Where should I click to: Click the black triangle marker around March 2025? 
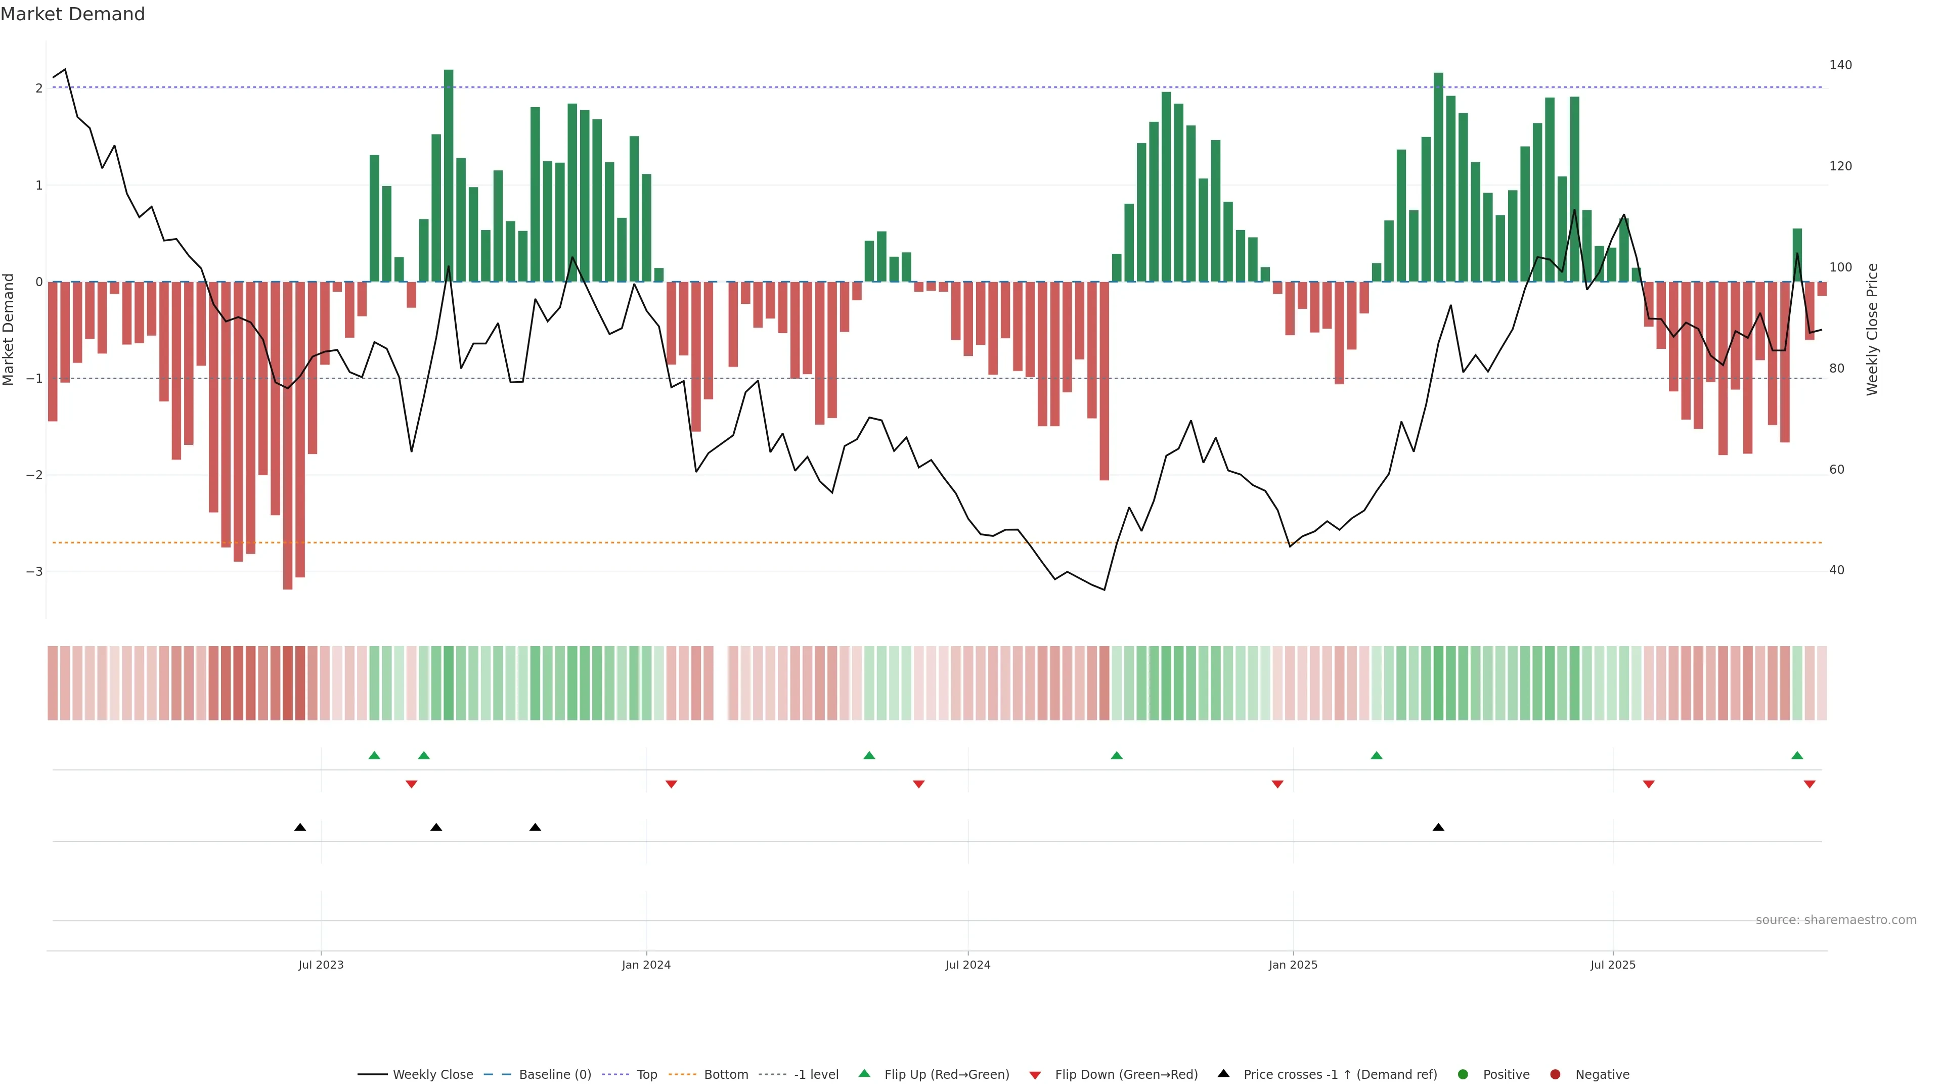tap(1438, 828)
